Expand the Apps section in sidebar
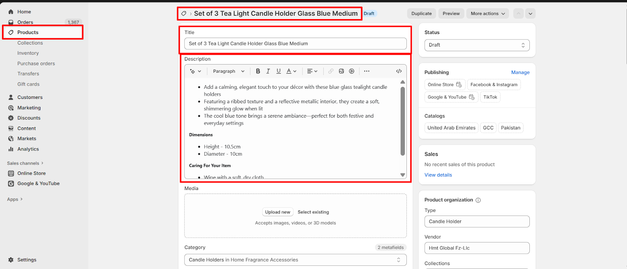Screen dimensions: 627x269 click(x=15, y=199)
